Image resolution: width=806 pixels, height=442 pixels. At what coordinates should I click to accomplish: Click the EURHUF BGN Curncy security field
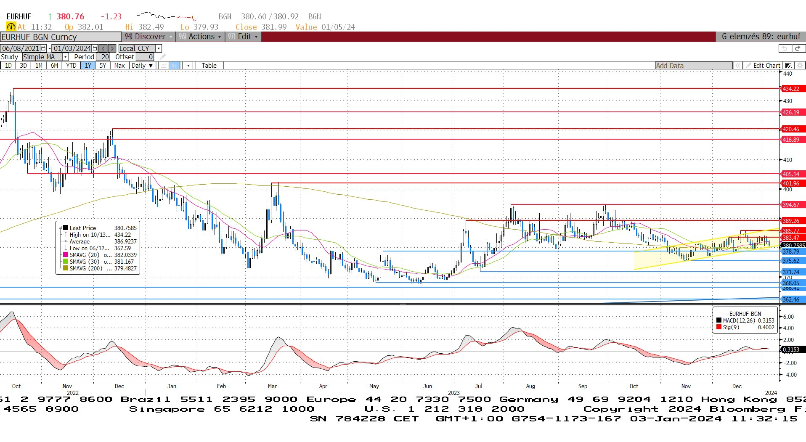(61, 37)
